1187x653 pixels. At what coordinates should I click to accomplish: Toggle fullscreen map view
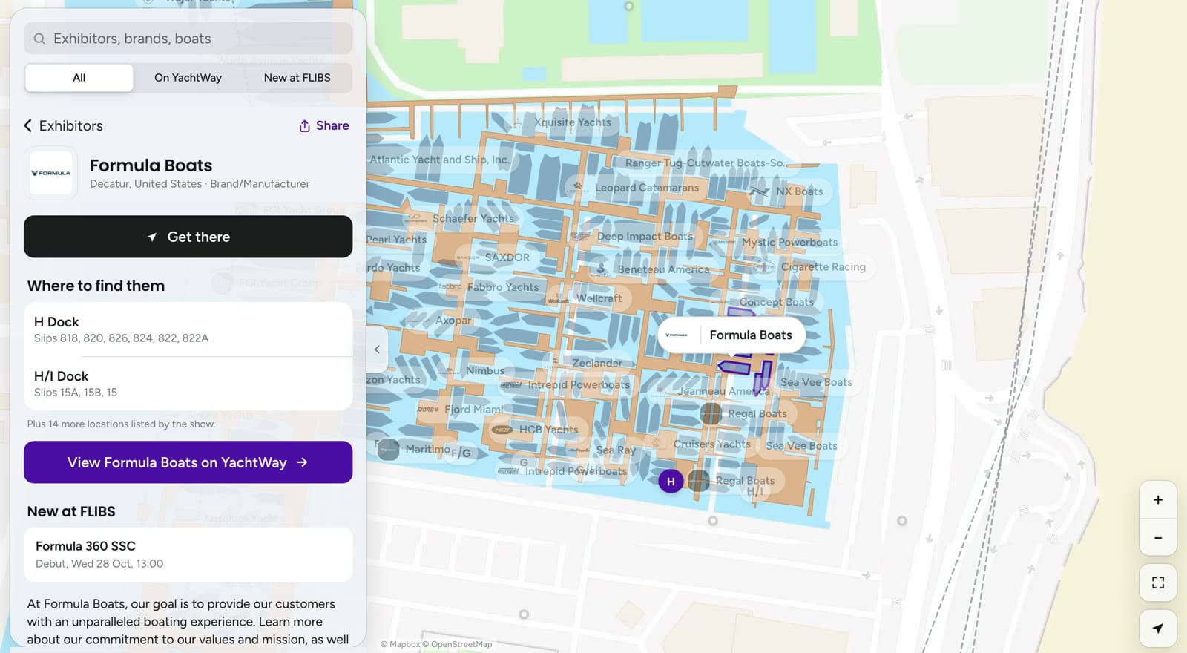[1157, 583]
